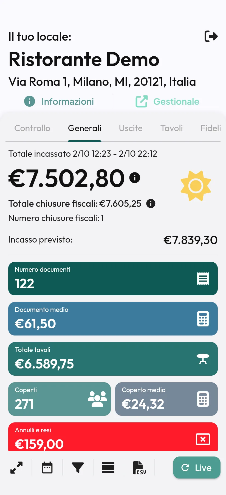Image resolution: width=226 pixels, height=495 pixels.
Task: Open the Totale tavoli card
Action: [x=113, y=359]
